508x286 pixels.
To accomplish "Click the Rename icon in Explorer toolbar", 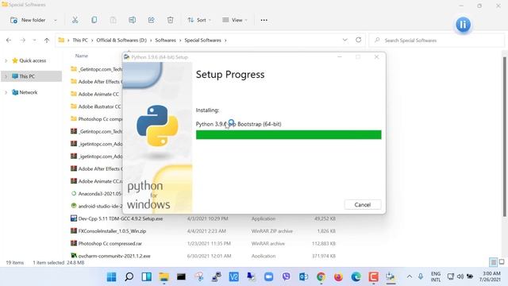I will coord(133,20).
